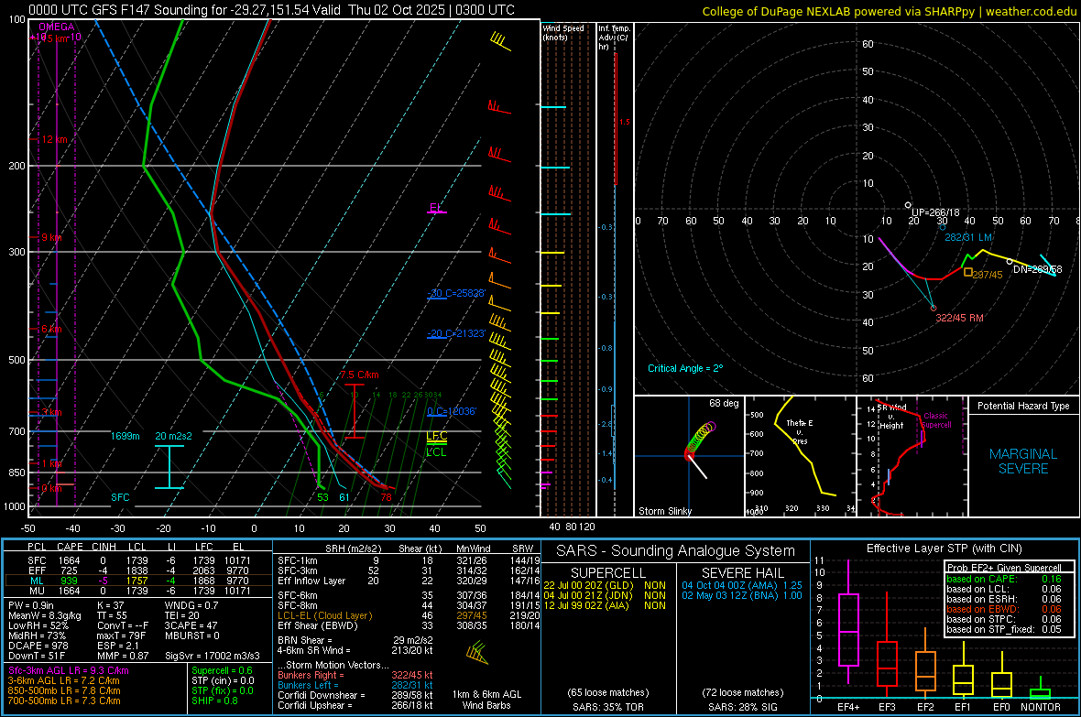
Task: Click the Classic Supercell annotation
Action: pyautogui.click(x=936, y=420)
